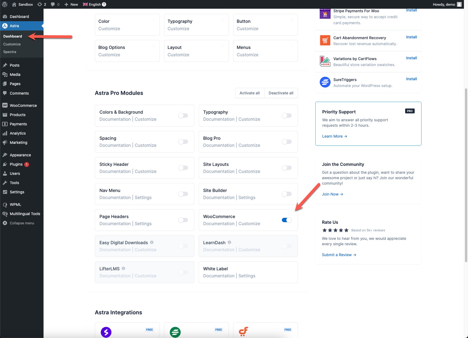Open the Color Customize card
Image resolution: width=468 pixels, height=338 pixels.
(127, 25)
